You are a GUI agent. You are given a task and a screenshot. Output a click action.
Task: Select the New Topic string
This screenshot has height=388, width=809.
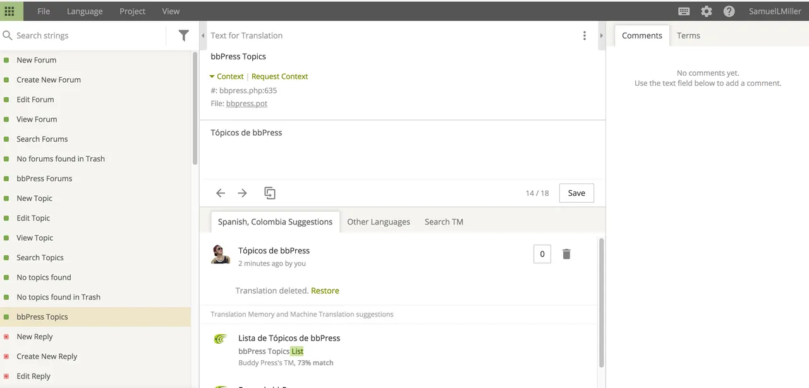point(95,198)
